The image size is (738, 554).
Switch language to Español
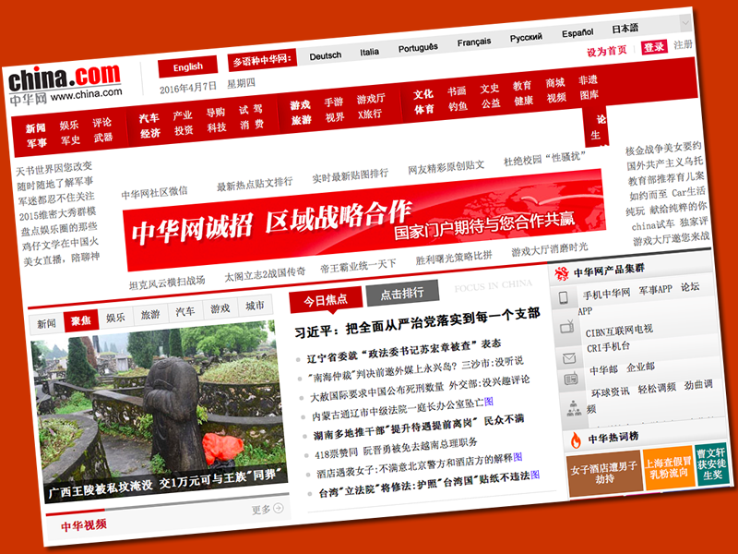(577, 33)
